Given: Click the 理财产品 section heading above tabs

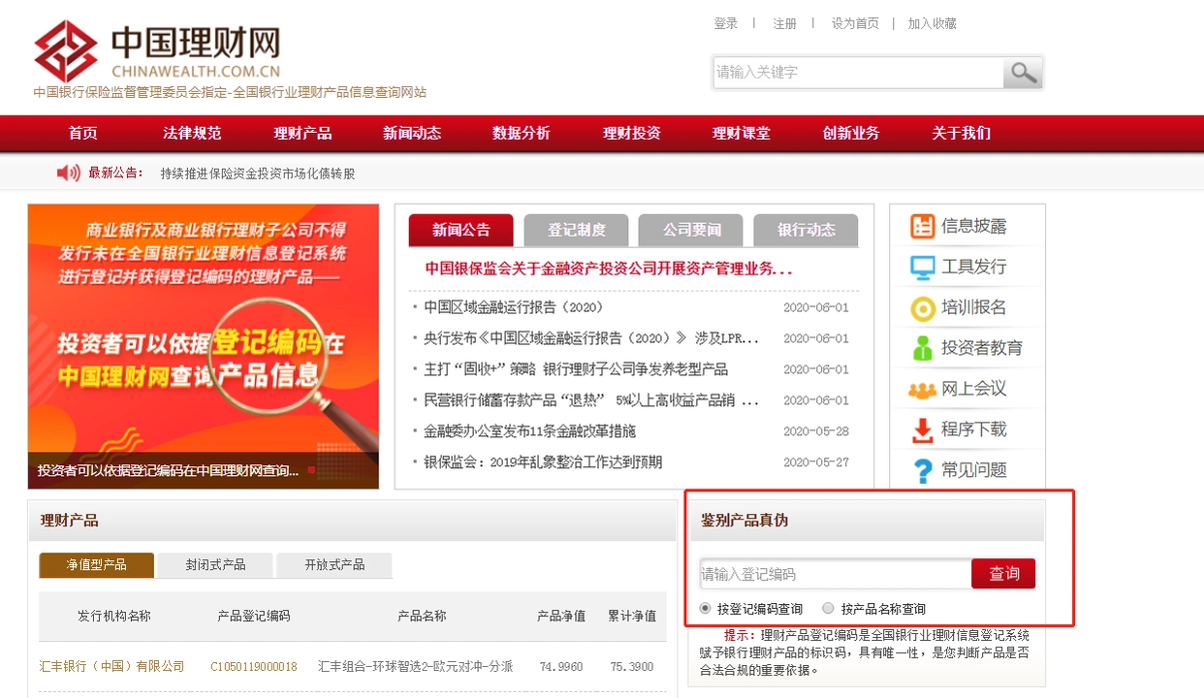Looking at the screenshot, I should pyautogui.click(x=69, y=521).
